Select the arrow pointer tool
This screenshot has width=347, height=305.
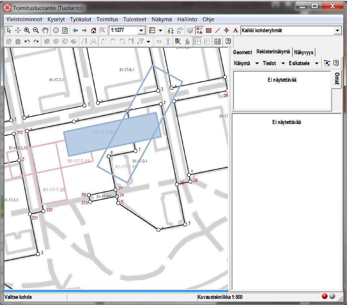coord(9,30)
